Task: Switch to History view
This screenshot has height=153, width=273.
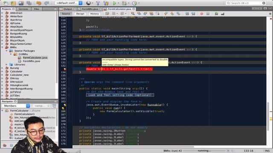Action: coord(94,14)
